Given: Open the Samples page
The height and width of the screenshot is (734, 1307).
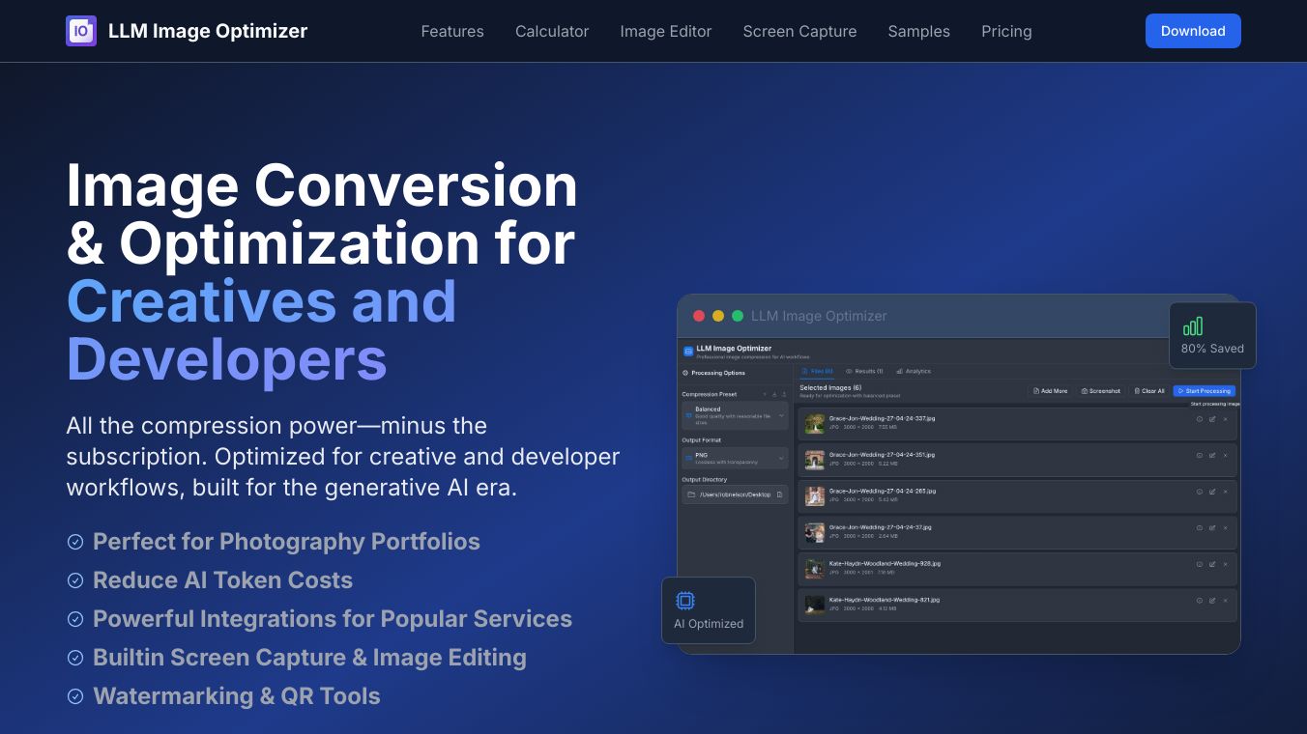Looking at the screenshot, I should point(919,31).
